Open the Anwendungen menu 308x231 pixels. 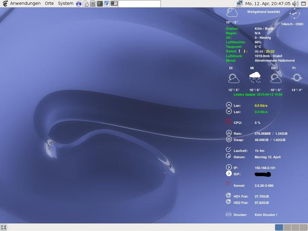(x=25, y=3)
